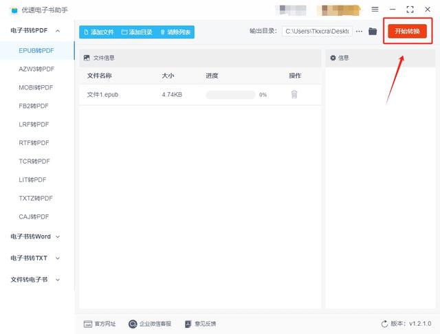Viewport: 440px width, 334px height.
Task: Click the 0% progress value
Action: 263,95
